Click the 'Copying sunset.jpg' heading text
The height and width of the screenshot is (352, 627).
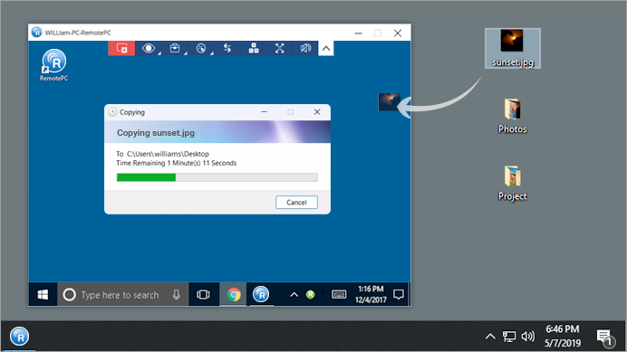[x=156, y=133]
